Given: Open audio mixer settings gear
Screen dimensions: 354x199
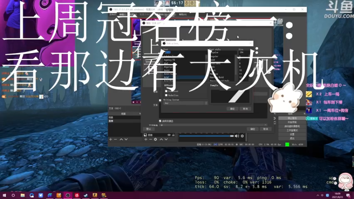Looking at the screenshot, I should click(242, 136).
